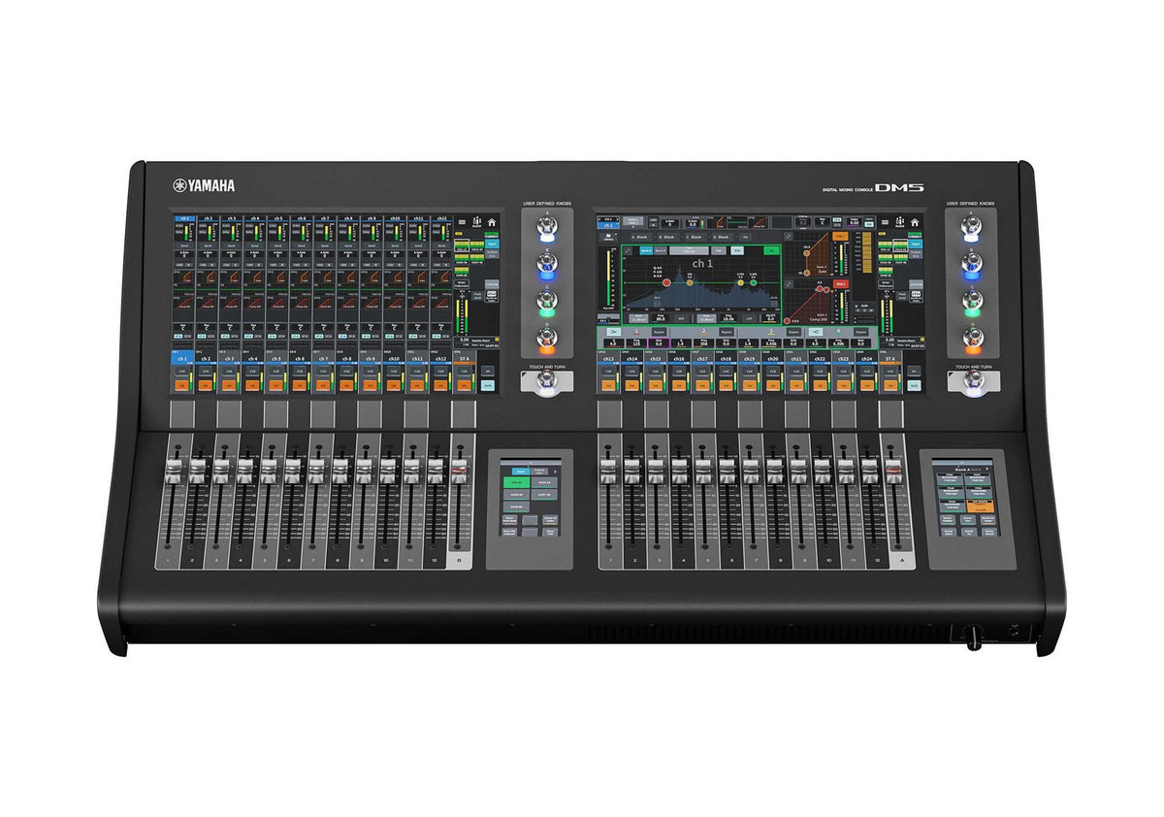
Task: Tap the green button on center small screen
Action: [x=516, y=482]
